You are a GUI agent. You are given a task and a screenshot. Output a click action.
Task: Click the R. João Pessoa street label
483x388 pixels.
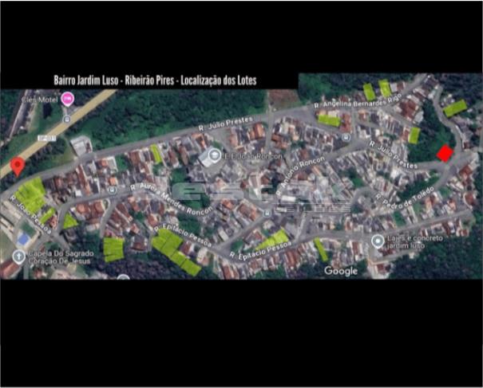pyautogui.click(x=30, y=214)
